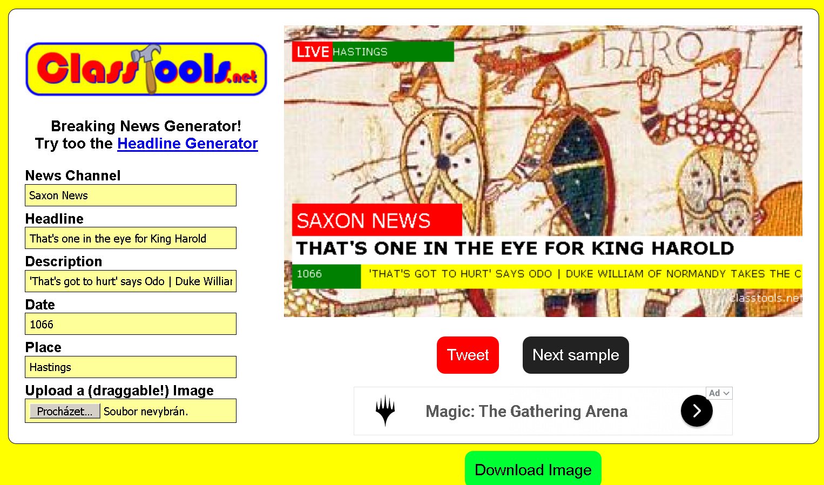The width and height of the screenshot is (824, 485).
Task: Click the ClassTools.net logo
Action: click(x=146, y=69)
